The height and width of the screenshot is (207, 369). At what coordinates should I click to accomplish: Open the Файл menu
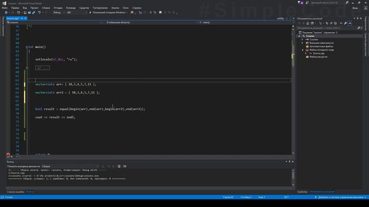point(5,7)
